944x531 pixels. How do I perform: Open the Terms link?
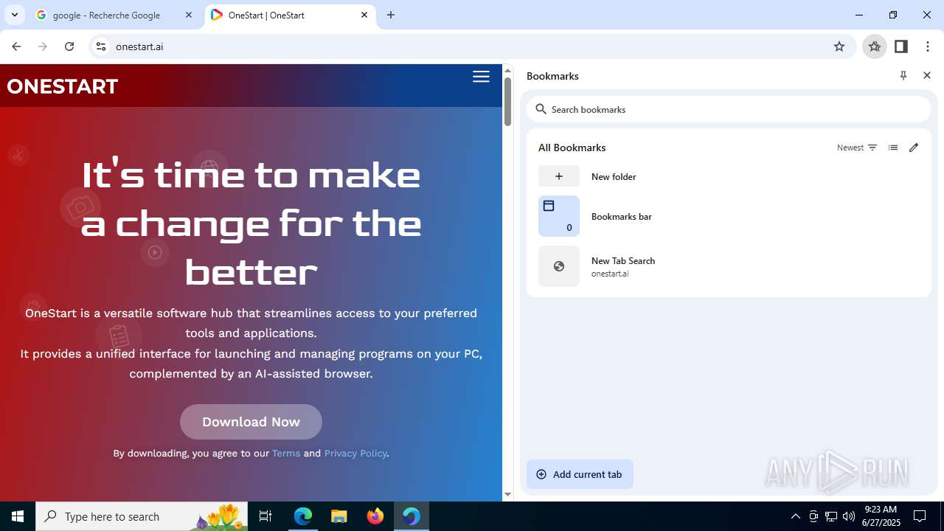tap(286, 453)
